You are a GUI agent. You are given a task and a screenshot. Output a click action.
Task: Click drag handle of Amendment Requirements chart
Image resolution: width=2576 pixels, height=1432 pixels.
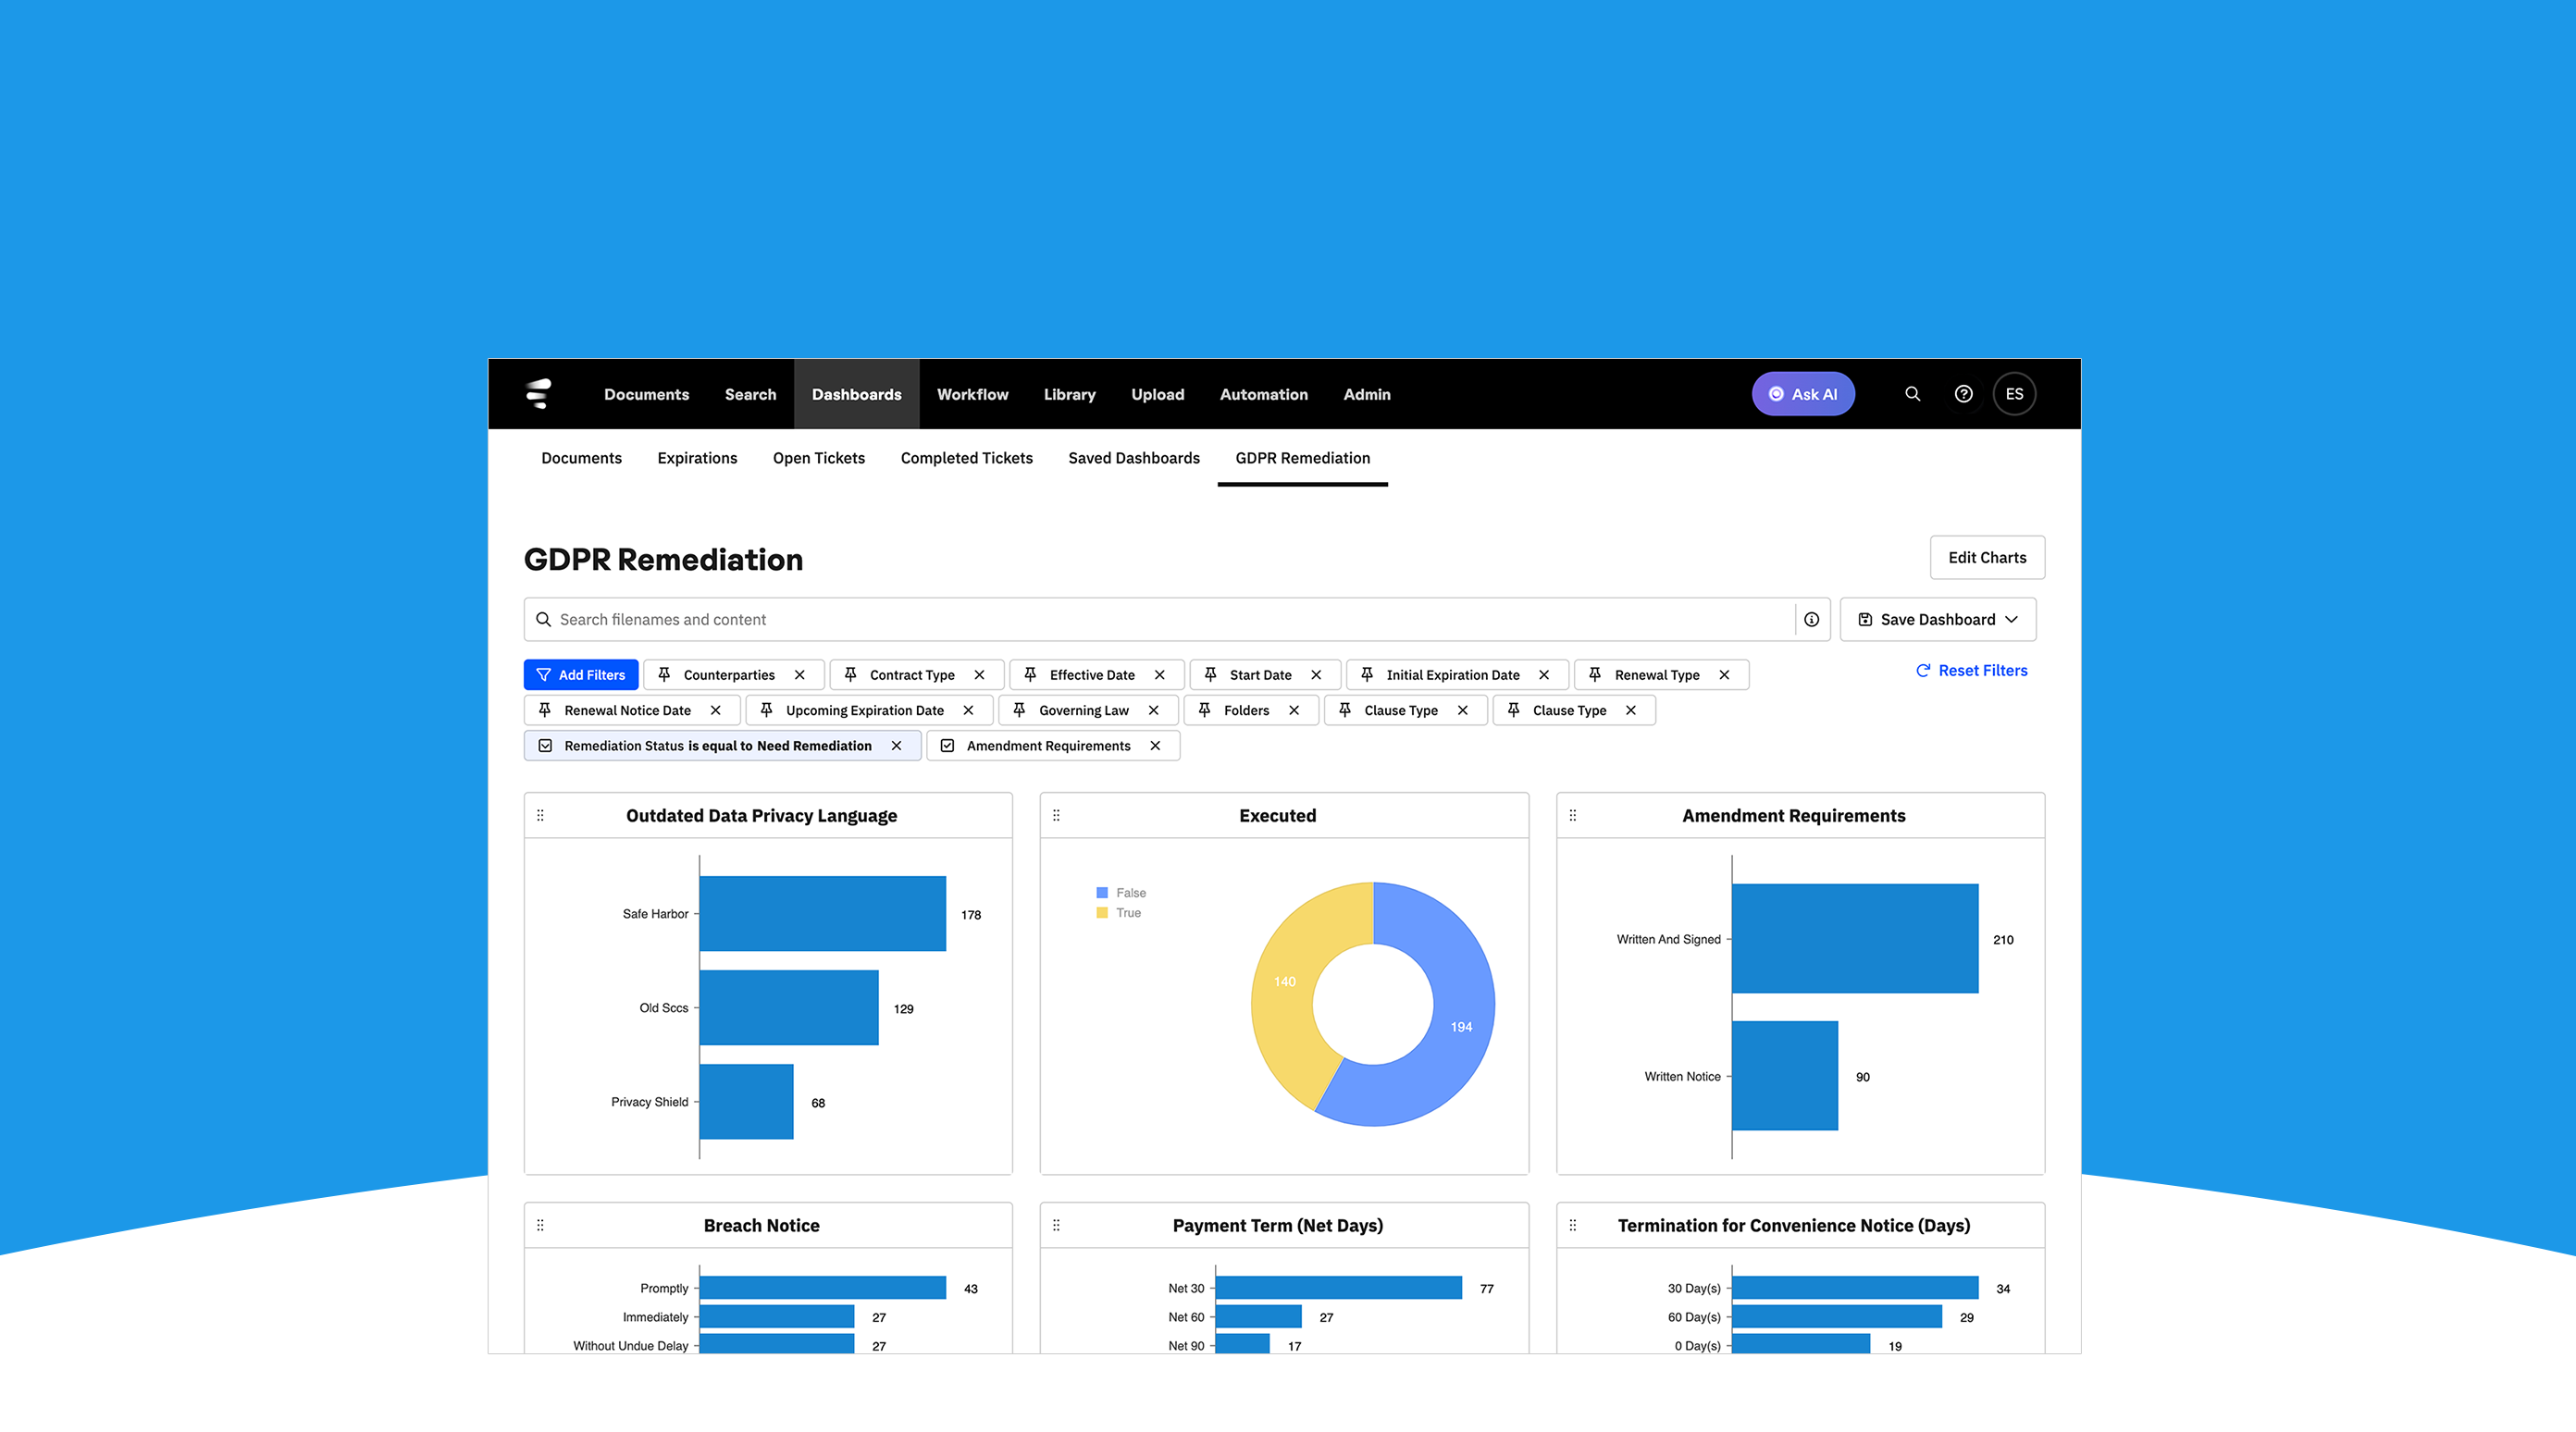click(1573, 816)
